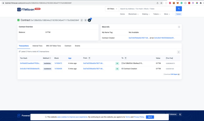The width and height of the screenshot is (204, 121).
Task: Open the Chrome extensions puzzle icon
Action: tap(201, 3)
